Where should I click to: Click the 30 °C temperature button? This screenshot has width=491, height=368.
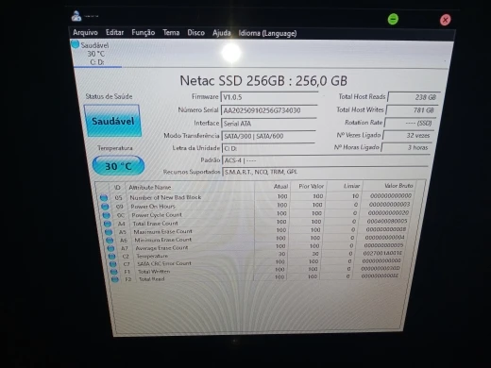click(x=118, y=166)
